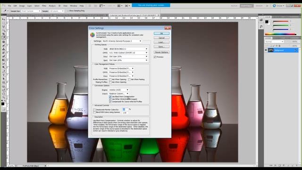Click the Load button
302x170 pixels.
tap(161, 42)
